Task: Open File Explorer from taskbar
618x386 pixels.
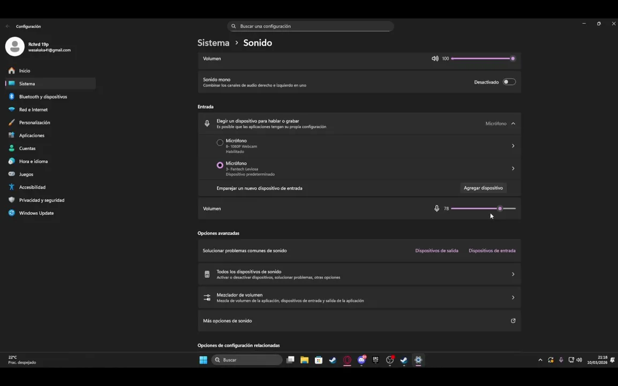Action: coord(304,360)
